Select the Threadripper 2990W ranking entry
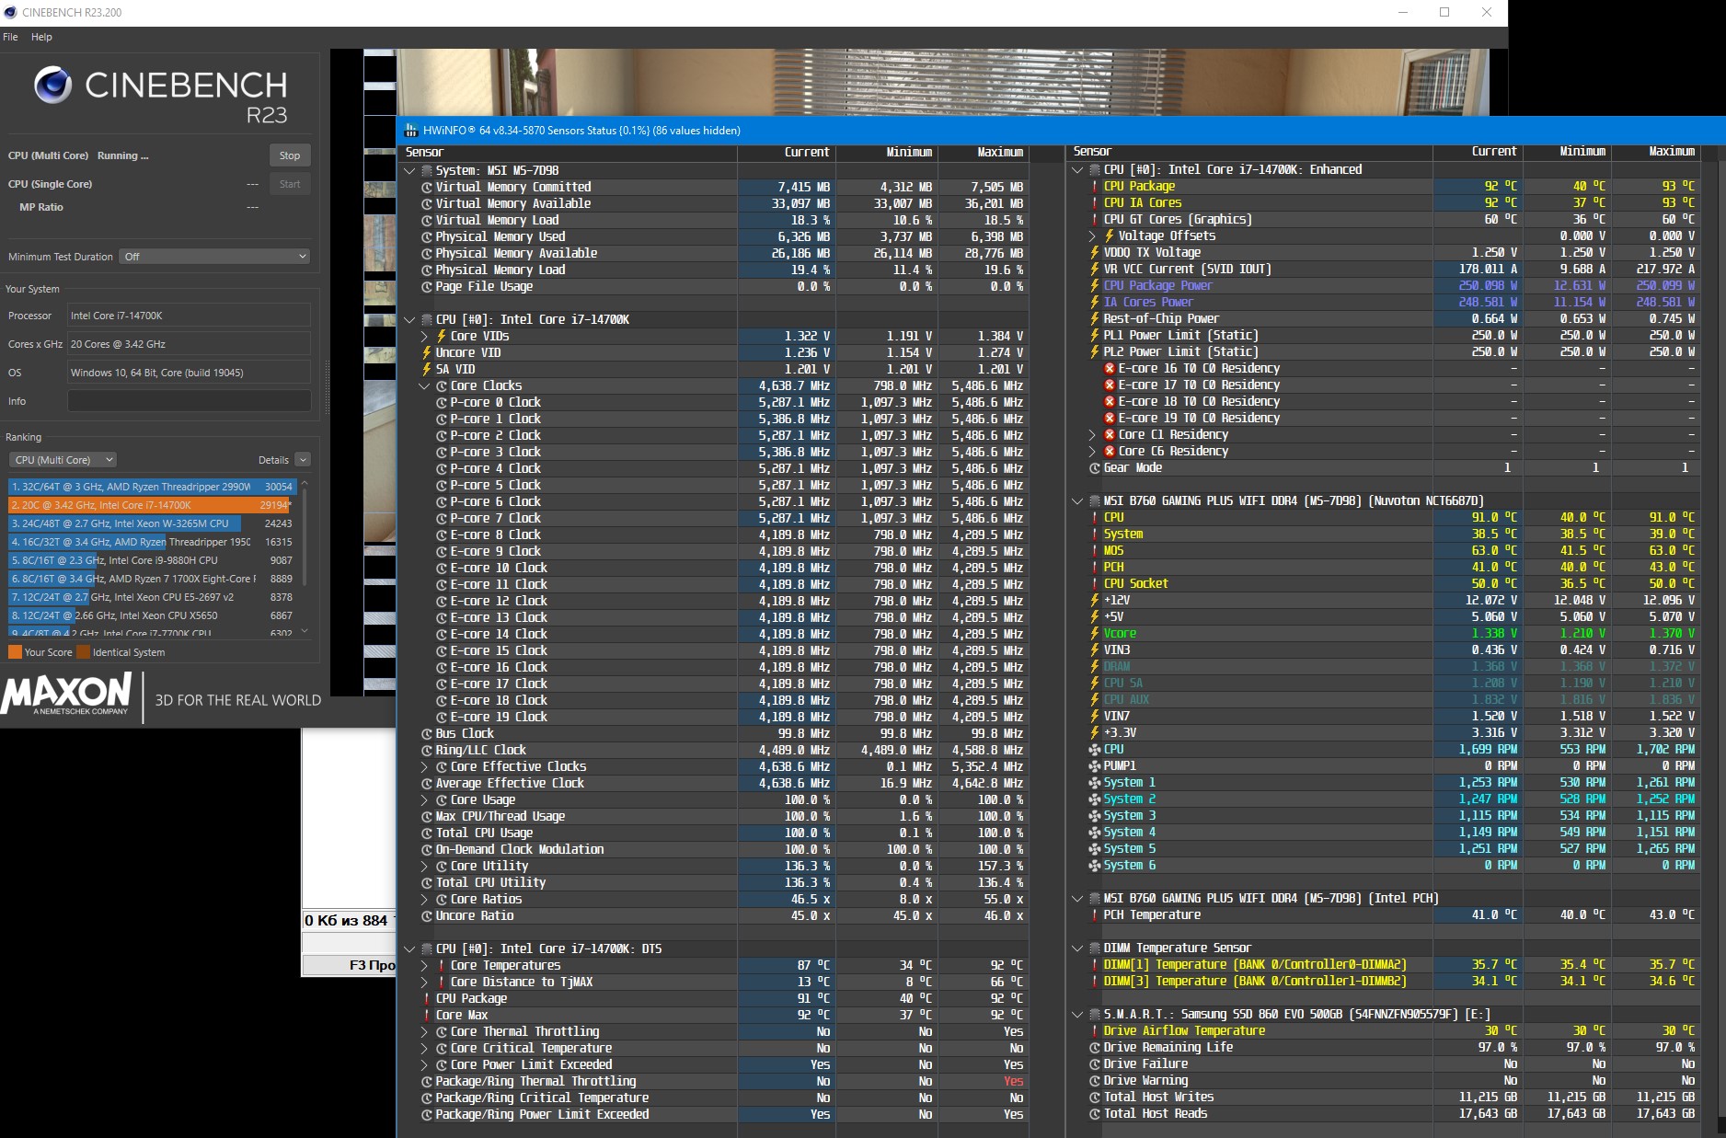This screenshot has width=1726, height=1138. pos(152,487)
